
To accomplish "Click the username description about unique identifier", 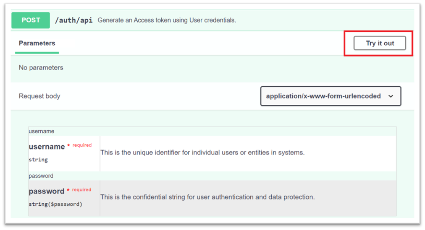I will 202,152.
